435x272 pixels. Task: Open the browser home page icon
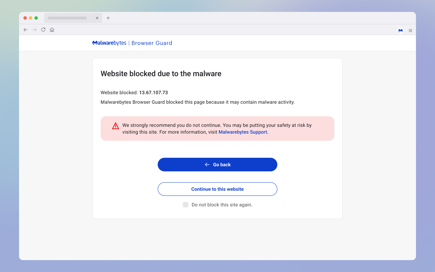tap(52, 30)
